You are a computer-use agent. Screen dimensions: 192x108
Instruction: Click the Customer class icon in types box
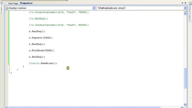[x=7, y=8]
